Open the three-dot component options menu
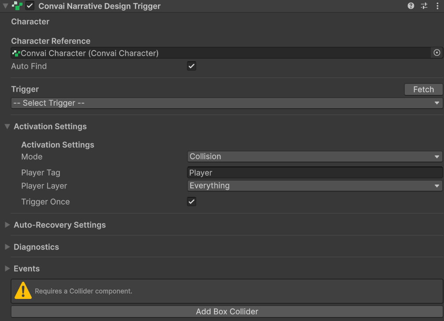The width and height of the screenshot is (444, 321). 437,6
